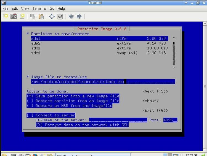Select the sda1 ntfs partition row

(x=100, y=39)
